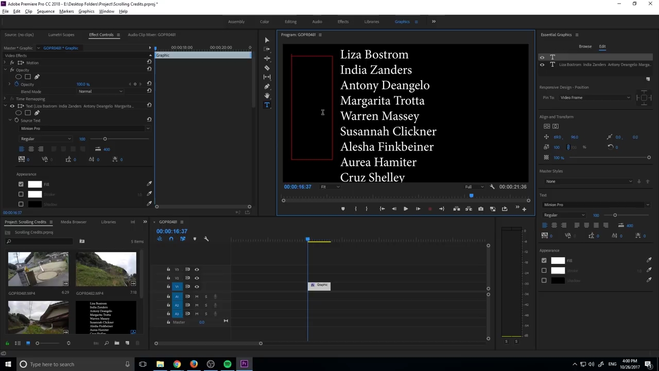Viewport: 659px width, 371px height.
Task: Toggle V1 track output eye
Action: [x=197, y=286]
